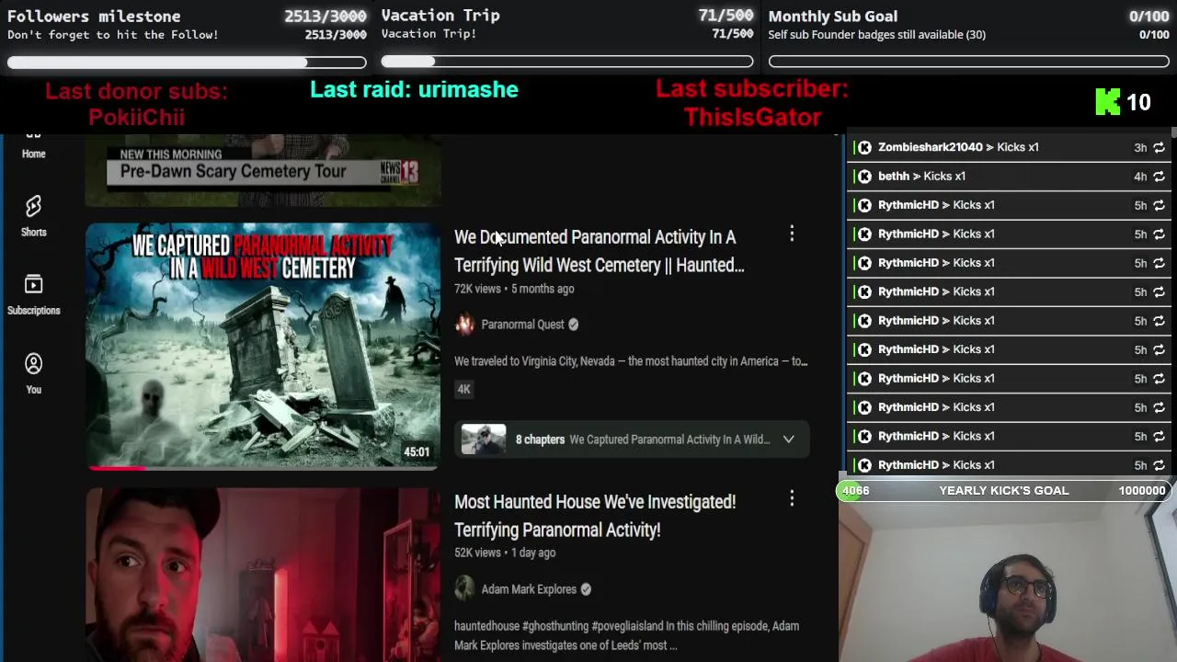Click verified badge next to Adam Mark Explores
This screenshot has height=662, width=1177.
(x=586, y=589)
